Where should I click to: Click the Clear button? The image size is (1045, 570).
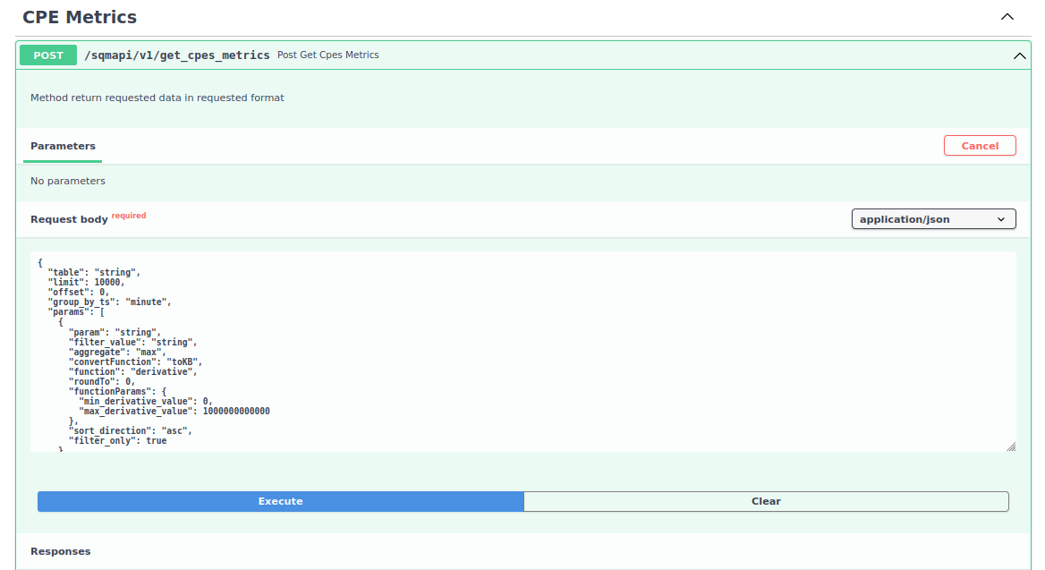pos(766,501)
